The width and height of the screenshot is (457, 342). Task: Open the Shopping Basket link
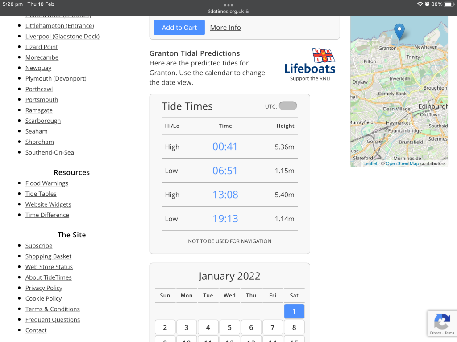click(48, 256)
